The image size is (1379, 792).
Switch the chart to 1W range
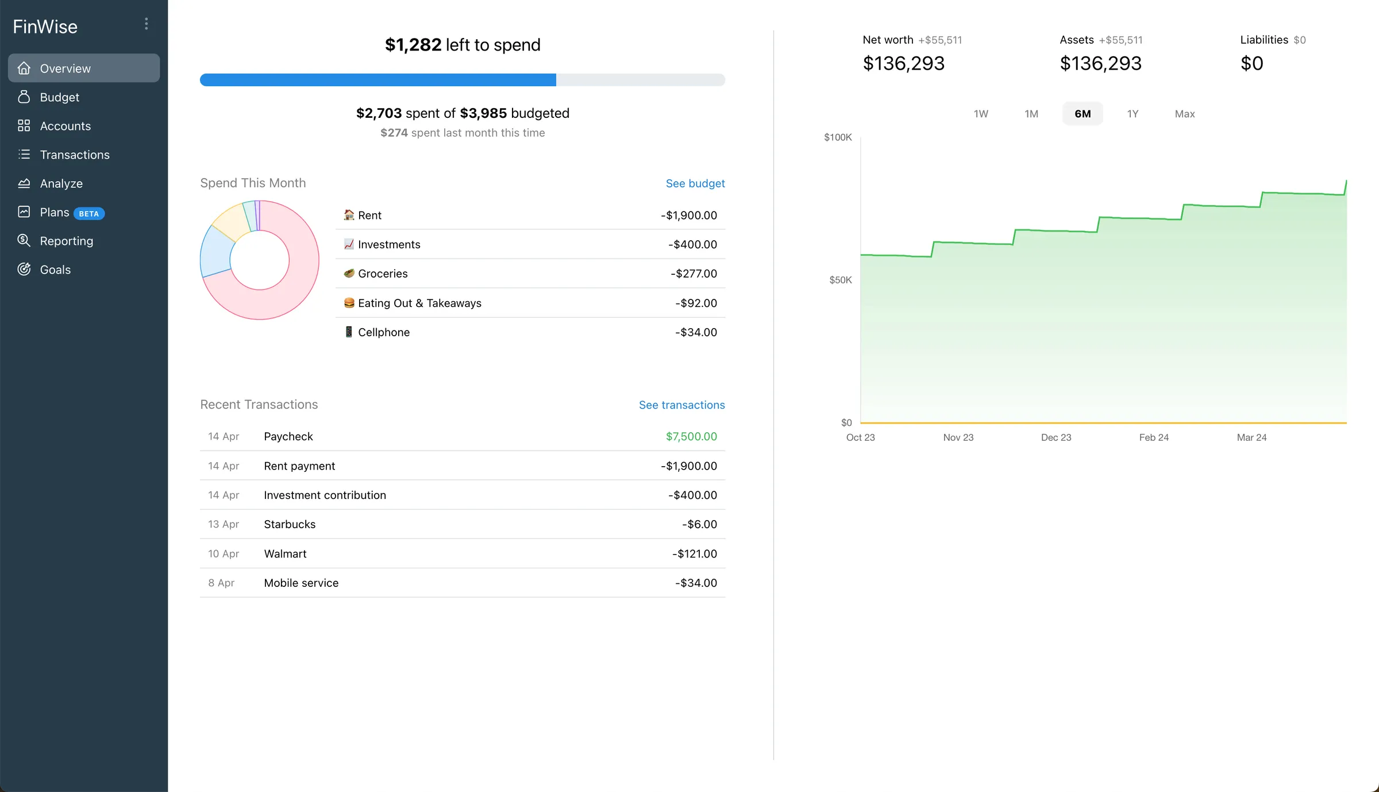point(981,113)
